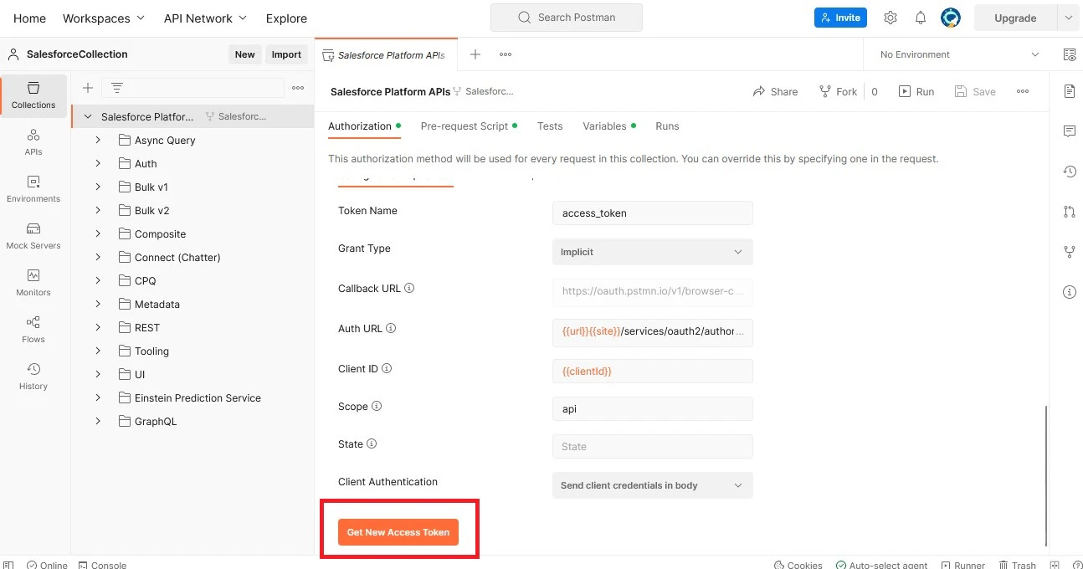Click the New button
This screenshot has height=569, width=1083.
coord(244,54)
